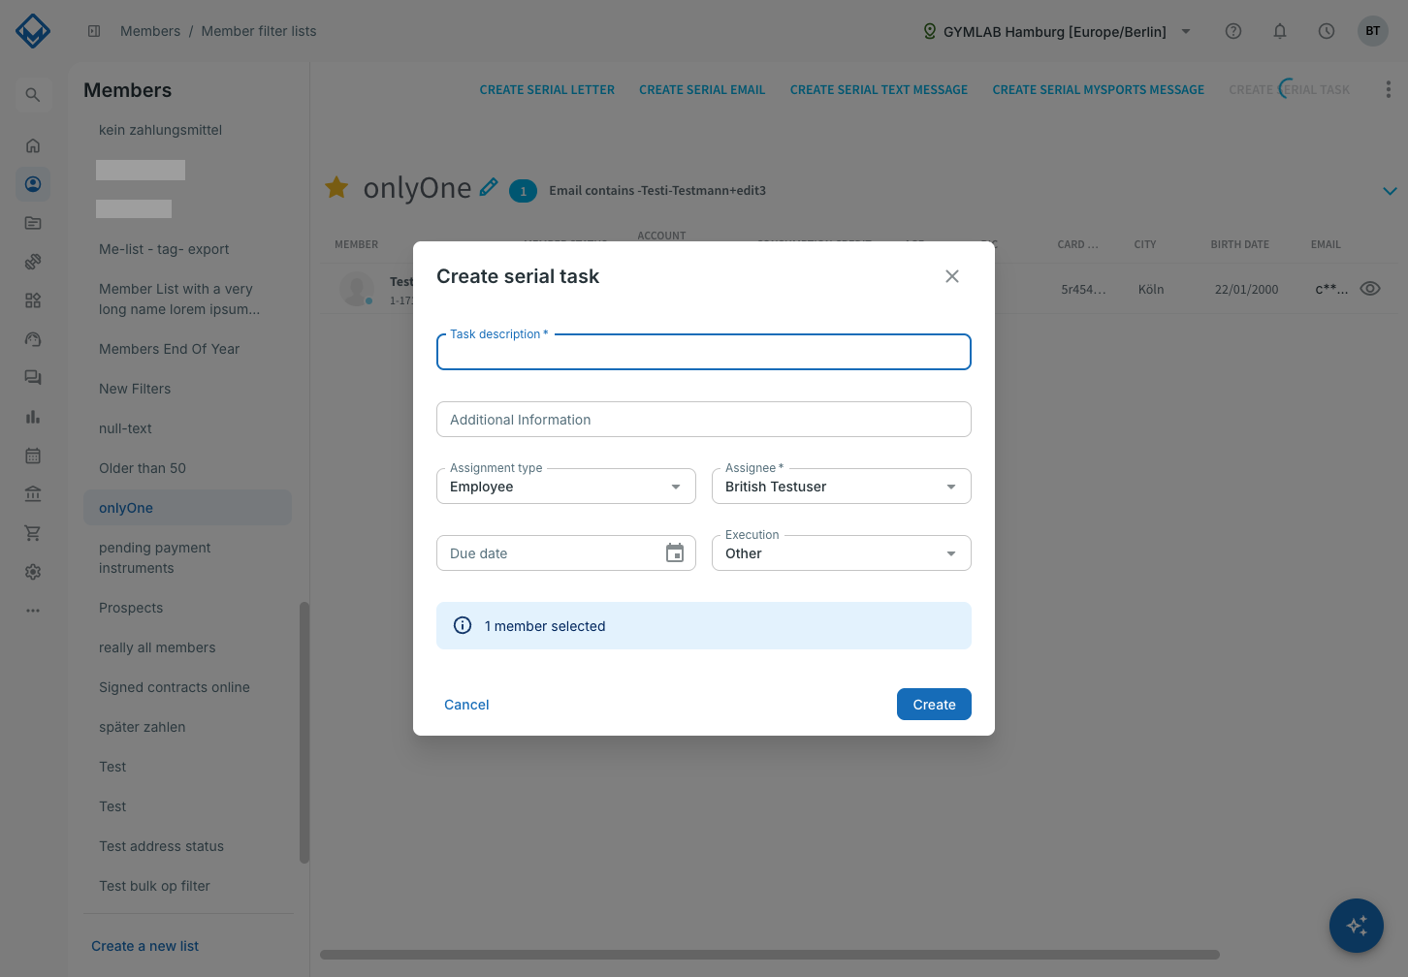Select the Prospects filter list
Screen dimensions: 1408x977
131,608
